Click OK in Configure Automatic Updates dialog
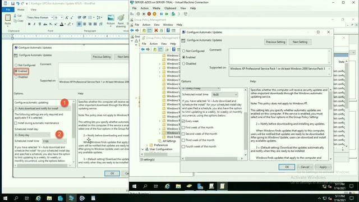This screenshot has width=359, height=202. (x=287, y=167)
